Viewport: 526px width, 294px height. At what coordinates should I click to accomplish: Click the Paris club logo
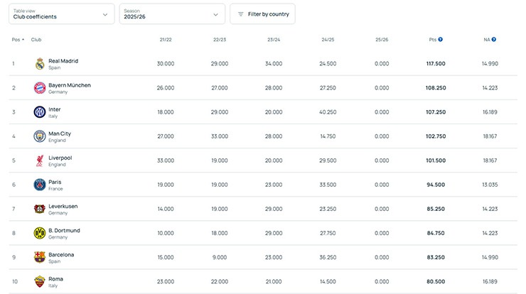tap(40, 185)
